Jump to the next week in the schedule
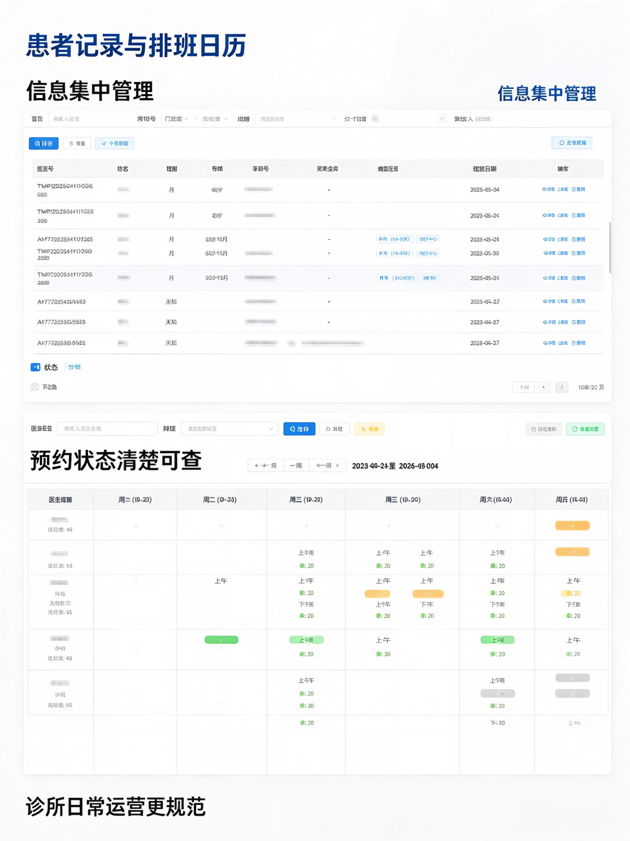The width and height of the screenshot is (630, 841). click(327, 466)
